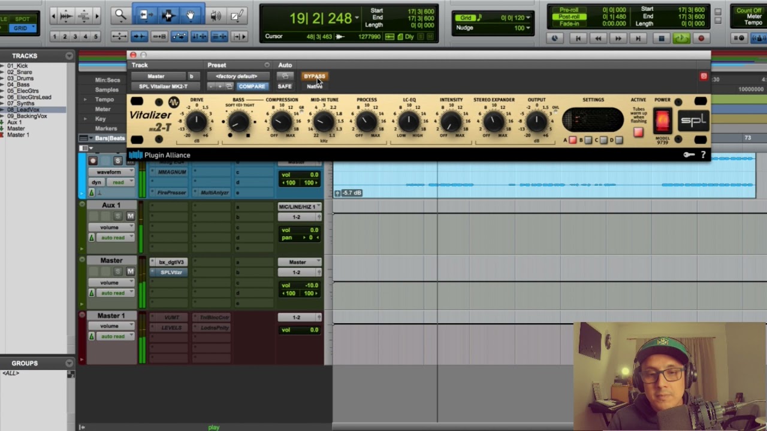The width and height of the screenshot is (767, 431).
Task: Open the Groups list popup menu
Action: click(x=70, y=363)
